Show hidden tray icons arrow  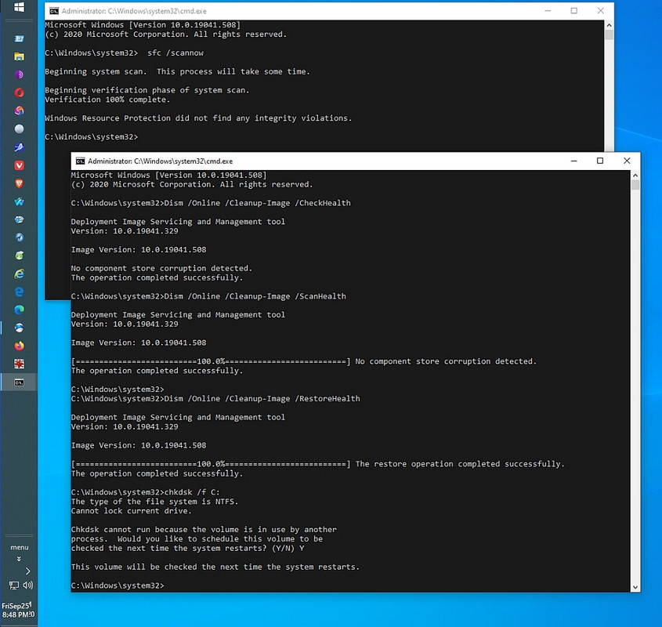28,571
